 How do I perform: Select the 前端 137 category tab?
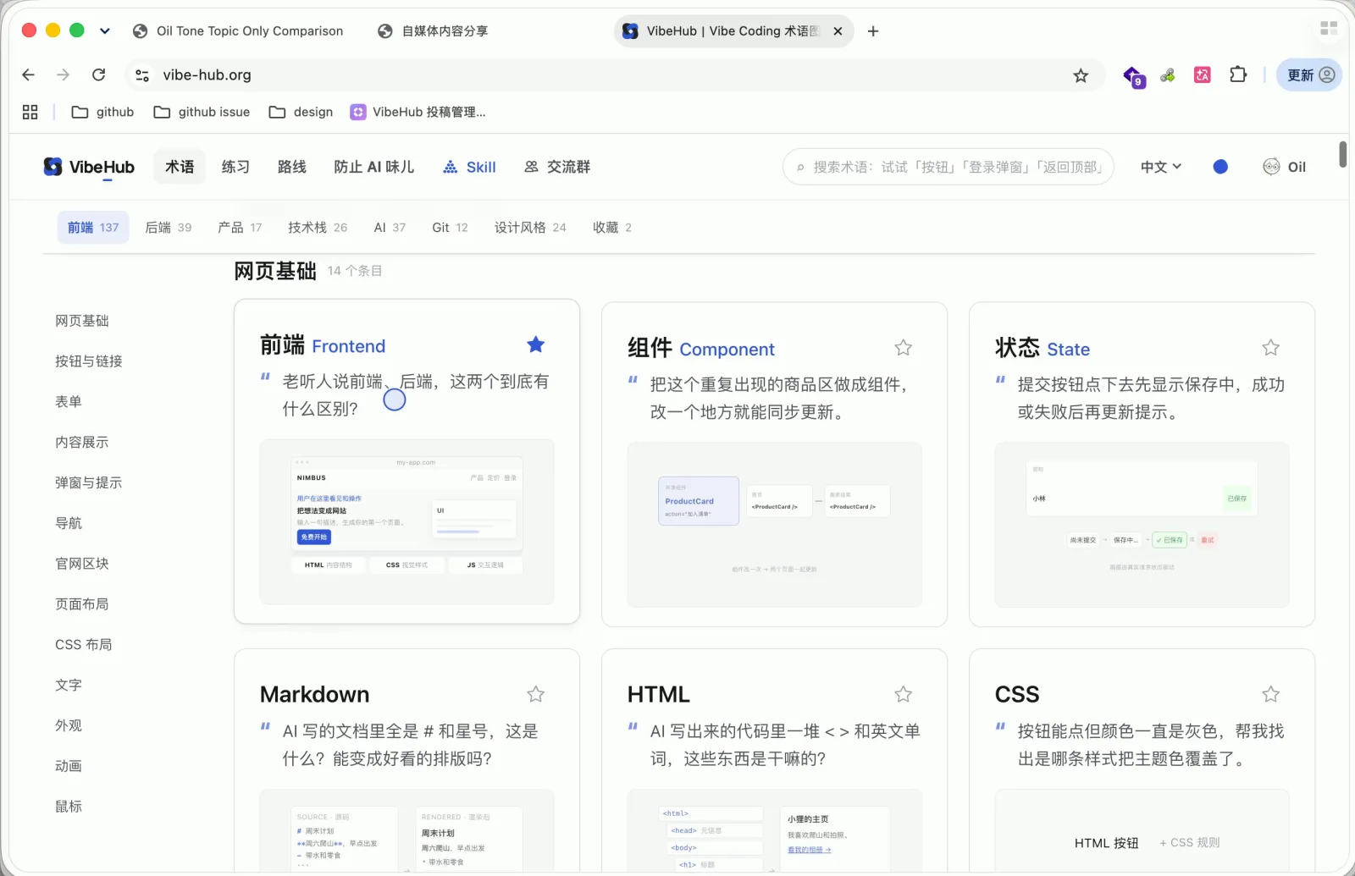tap(93, 228)
